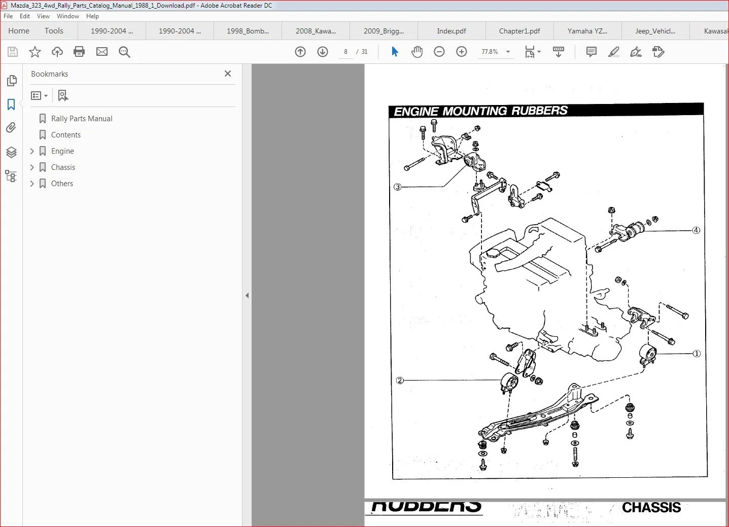Open the Rally Parts Manual bookmark
This screenshot has height=527, width=729.
click(x=82, y=119)
